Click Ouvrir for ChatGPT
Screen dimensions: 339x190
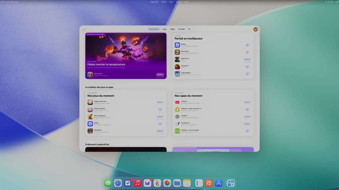(247, 117)
